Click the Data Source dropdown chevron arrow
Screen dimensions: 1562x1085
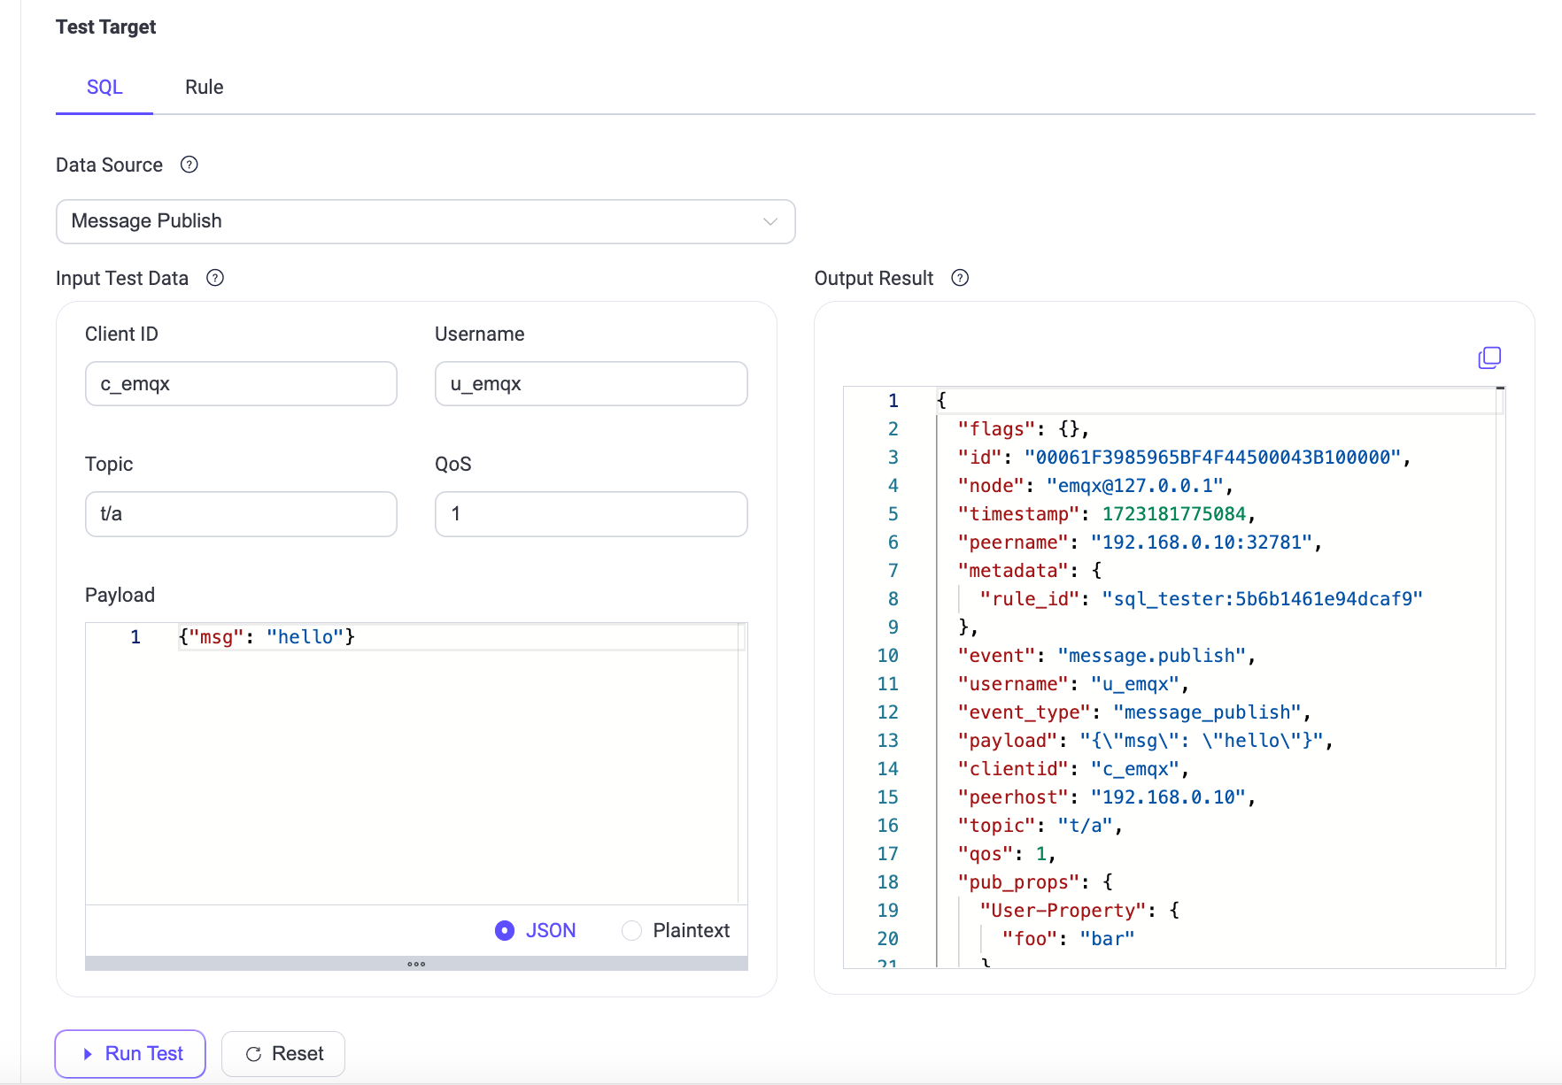769,221
